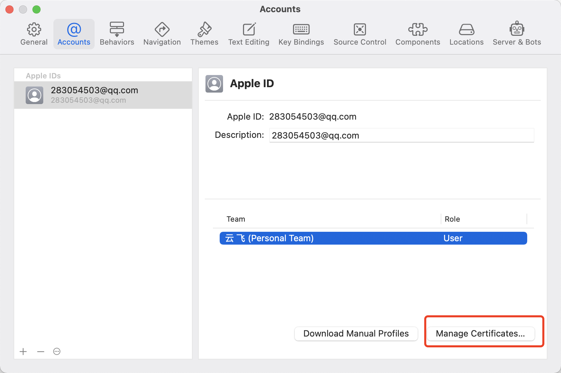561x373 pixels.
Task: Click the Behaviors tab label
Action: (x=117, y=42)
